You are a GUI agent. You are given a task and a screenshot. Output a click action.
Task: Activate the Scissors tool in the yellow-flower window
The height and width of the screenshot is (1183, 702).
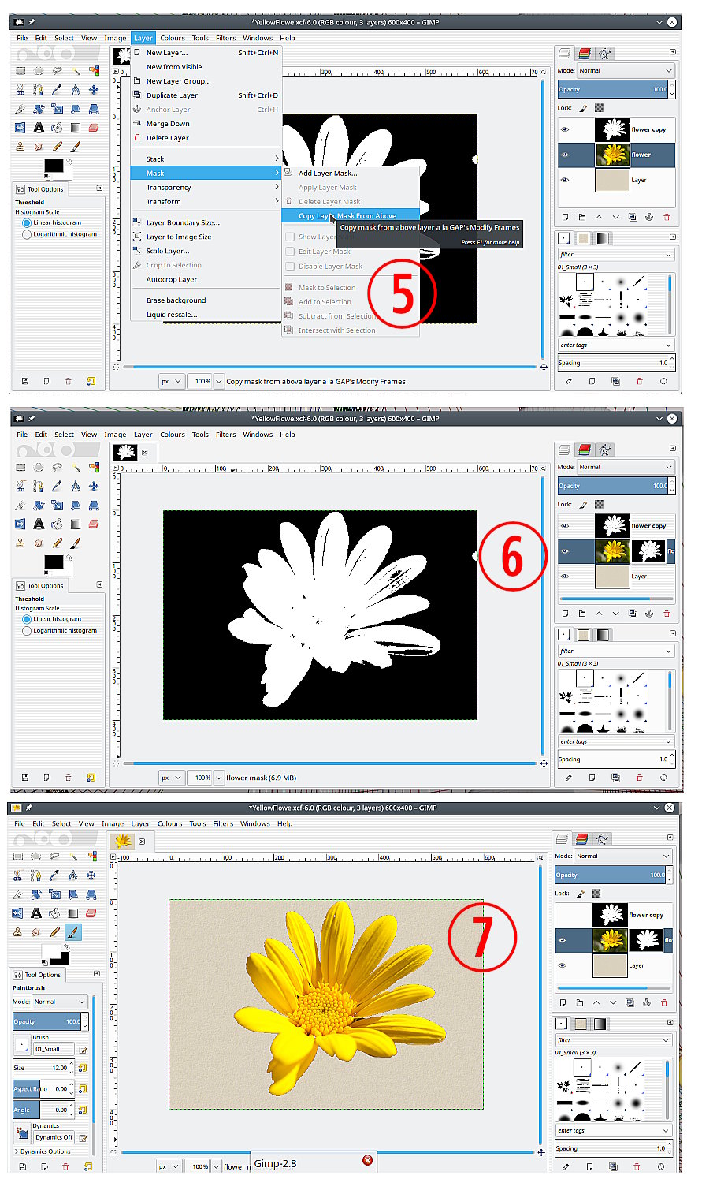[17, 875]
